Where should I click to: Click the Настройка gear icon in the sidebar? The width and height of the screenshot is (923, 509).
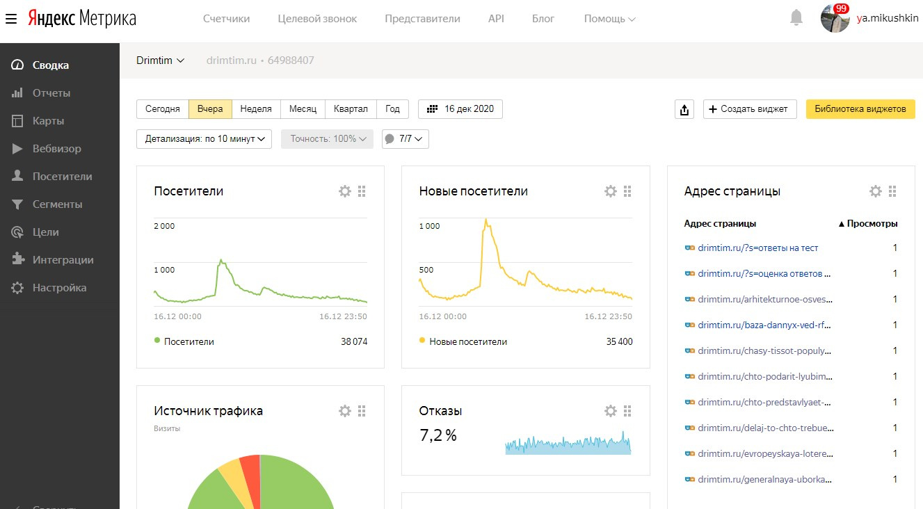(17, 288)
